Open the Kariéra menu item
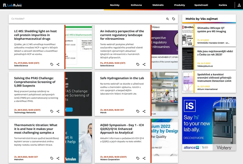The height and width of the screenshot is (164, 243). click(223, 5)
